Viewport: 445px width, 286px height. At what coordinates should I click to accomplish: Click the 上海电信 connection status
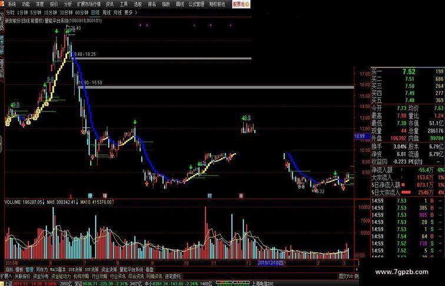click(263, 284)
